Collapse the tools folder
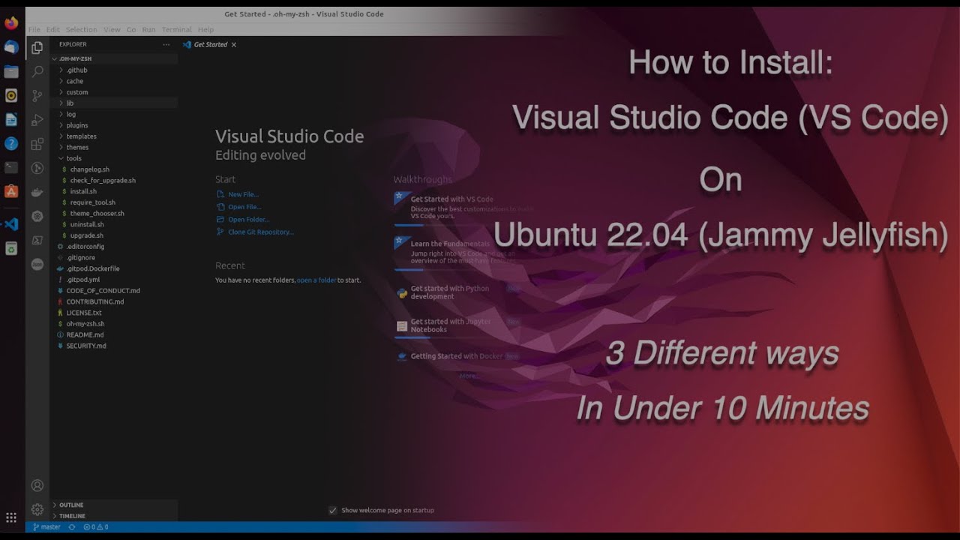The image size is (960, 540). pos(114,158)
